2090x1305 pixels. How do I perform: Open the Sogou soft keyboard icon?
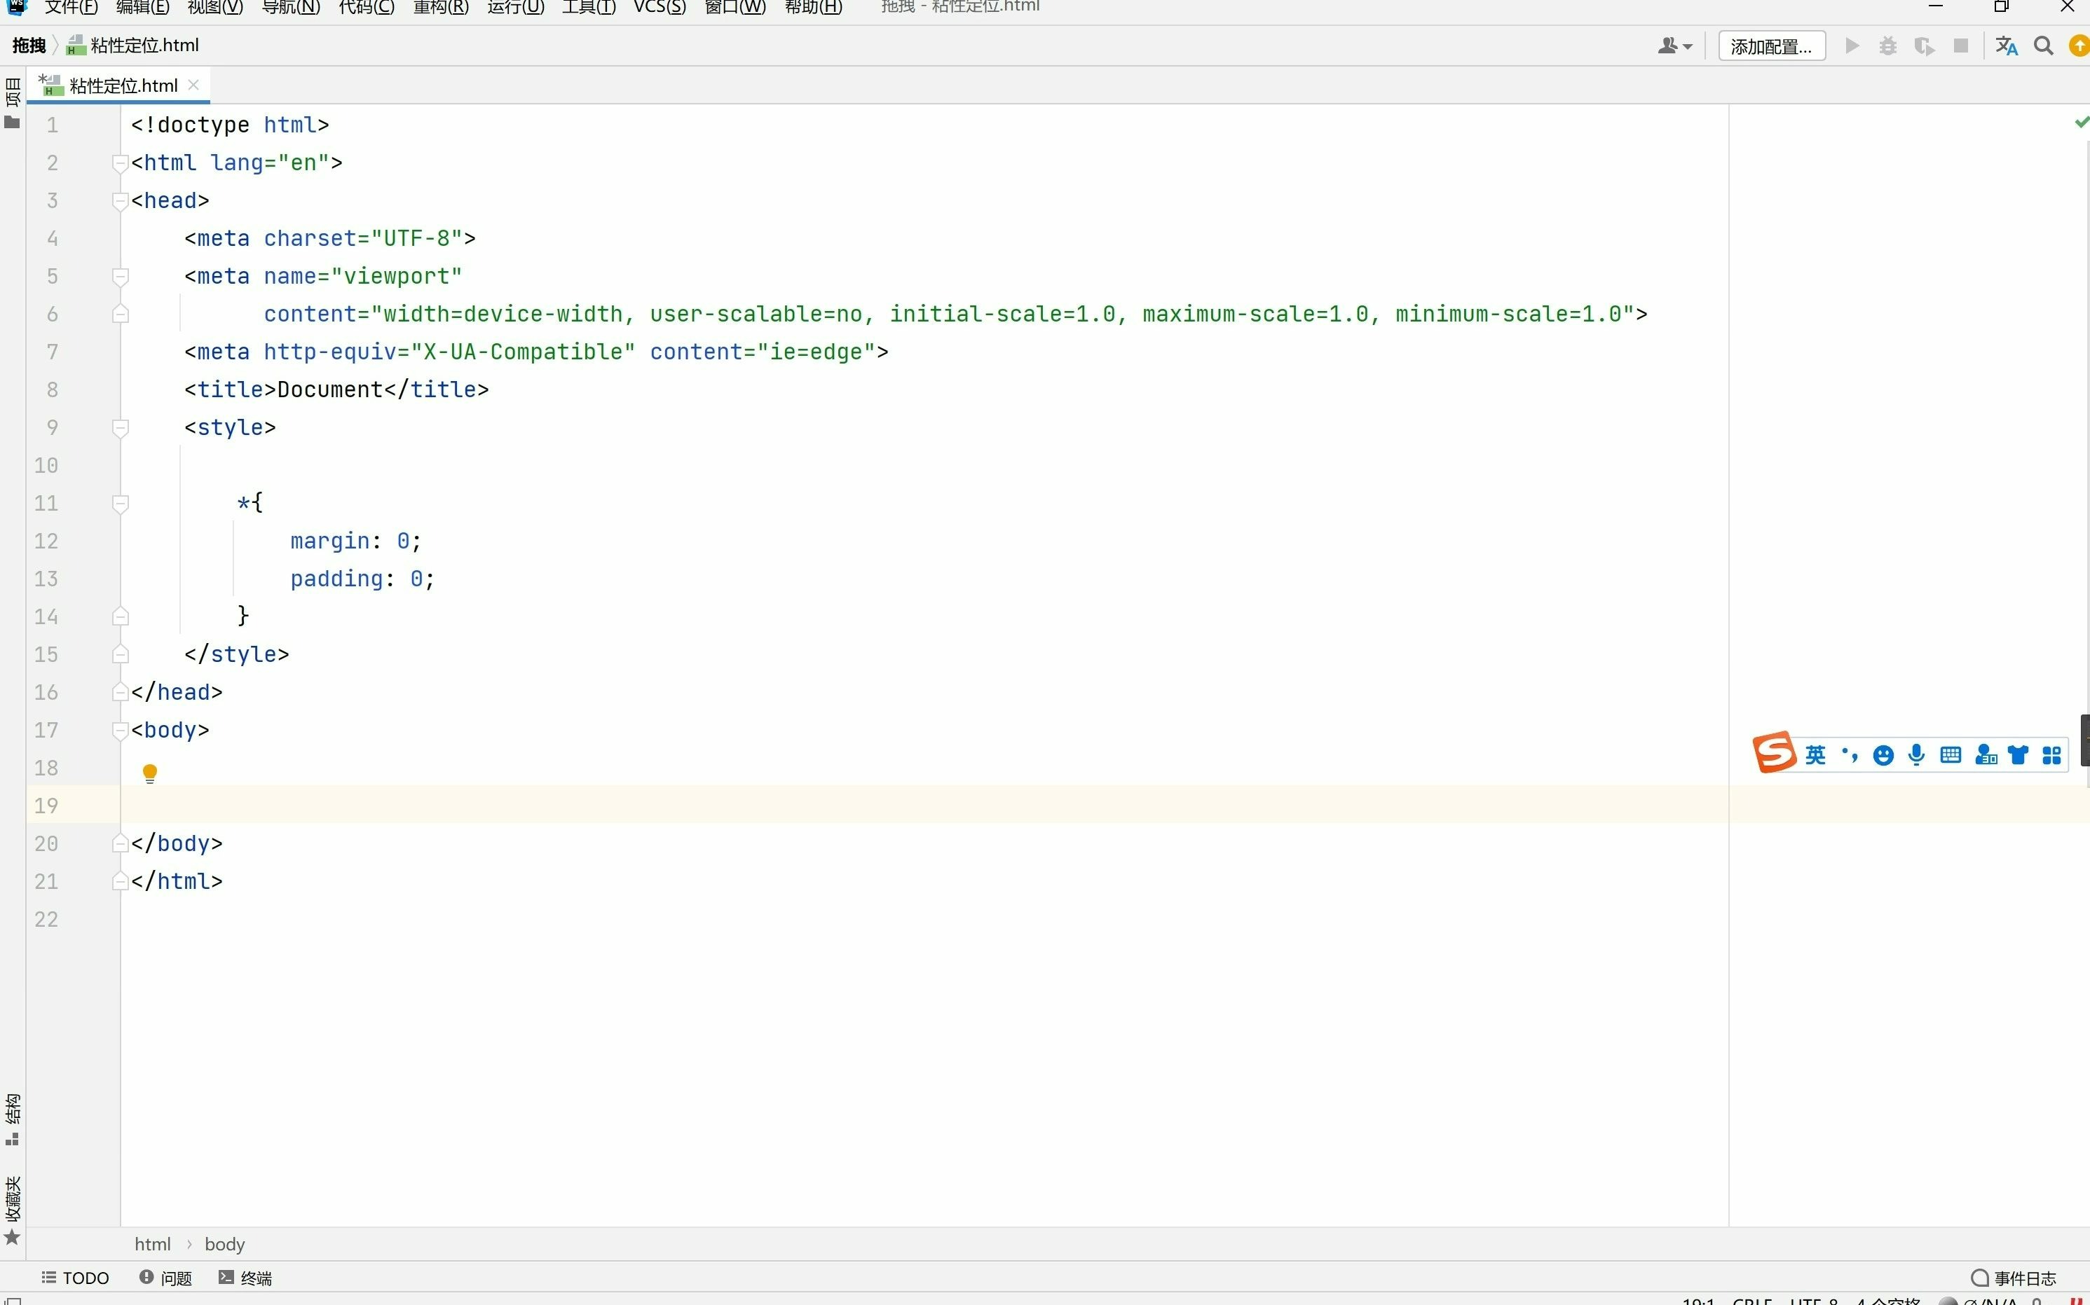pyautogui.click(x=1950, y=755)
